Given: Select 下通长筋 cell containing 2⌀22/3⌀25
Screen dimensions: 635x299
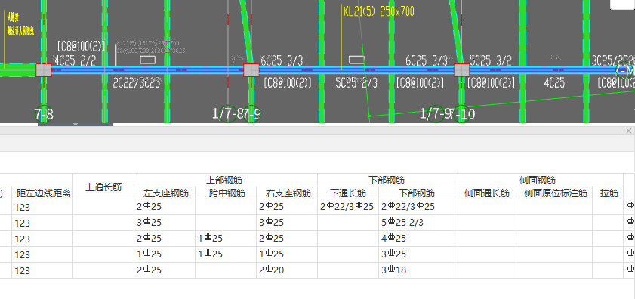Looking at the screenshot, I should point(348,207).
